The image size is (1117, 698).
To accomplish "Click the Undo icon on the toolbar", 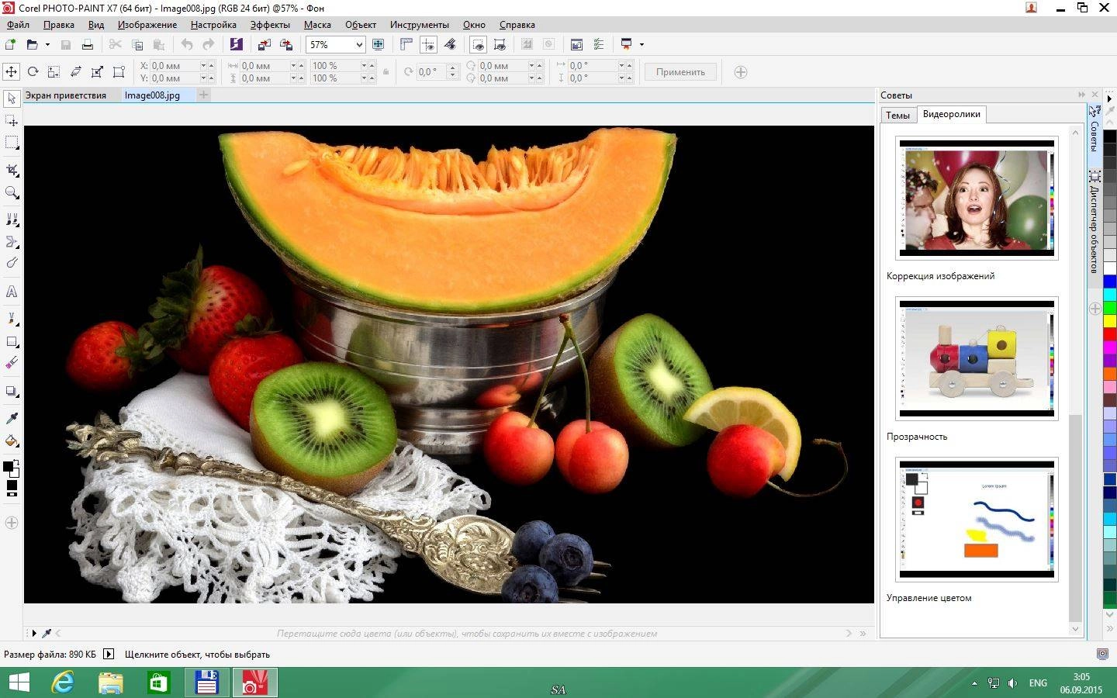I will pyautogui.click(x=185, y=44).
